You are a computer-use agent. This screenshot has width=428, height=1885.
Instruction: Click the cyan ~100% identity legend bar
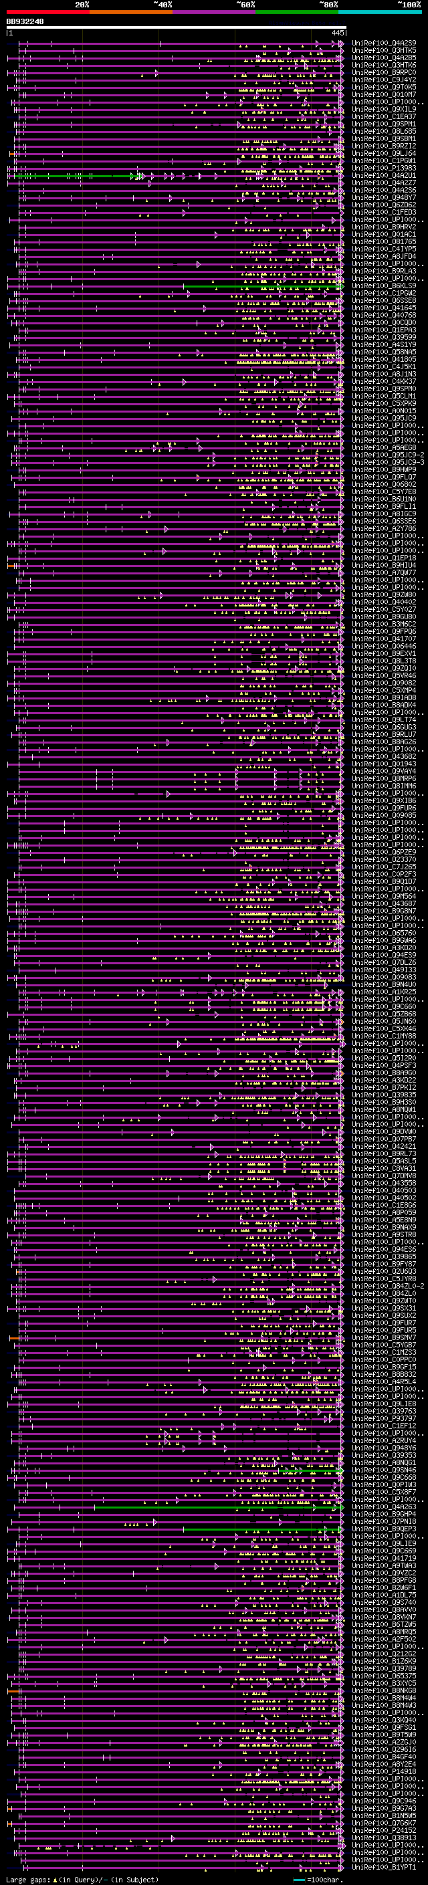click(380, 12)
